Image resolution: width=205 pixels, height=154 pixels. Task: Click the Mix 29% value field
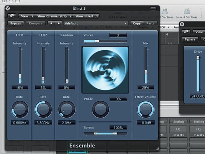146,87
